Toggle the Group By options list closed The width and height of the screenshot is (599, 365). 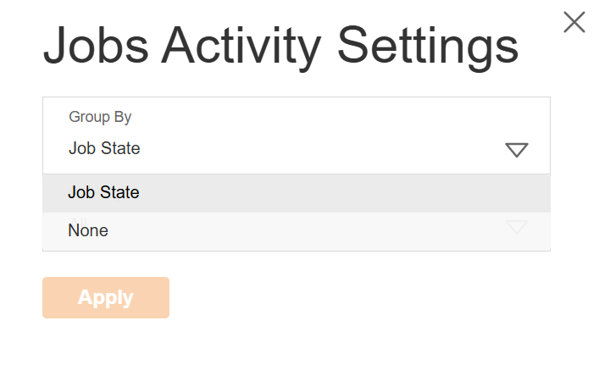click(516, 150)
